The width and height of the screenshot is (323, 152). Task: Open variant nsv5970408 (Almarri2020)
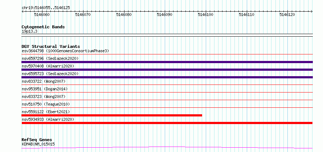pos(48,66)
